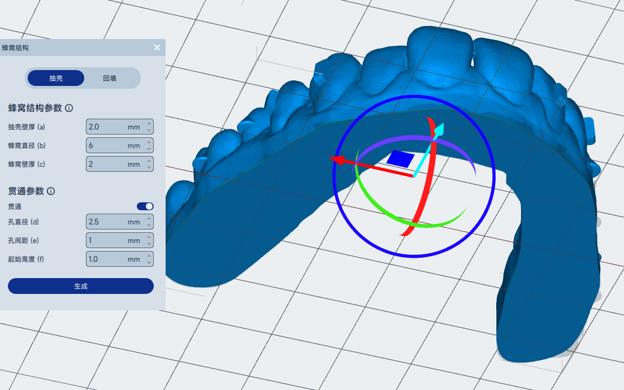624x390 pixels.
Task: Increase 蜂窝壁厚 (c) with up arrow
Action: (149, 161)
